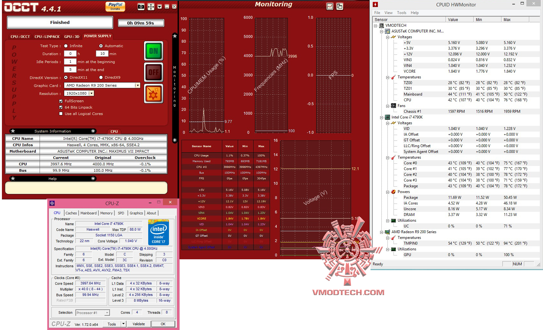
Task: Open OCCT settings with the orange gear icon
Action: pyautogui.click(x=154, y=94)
